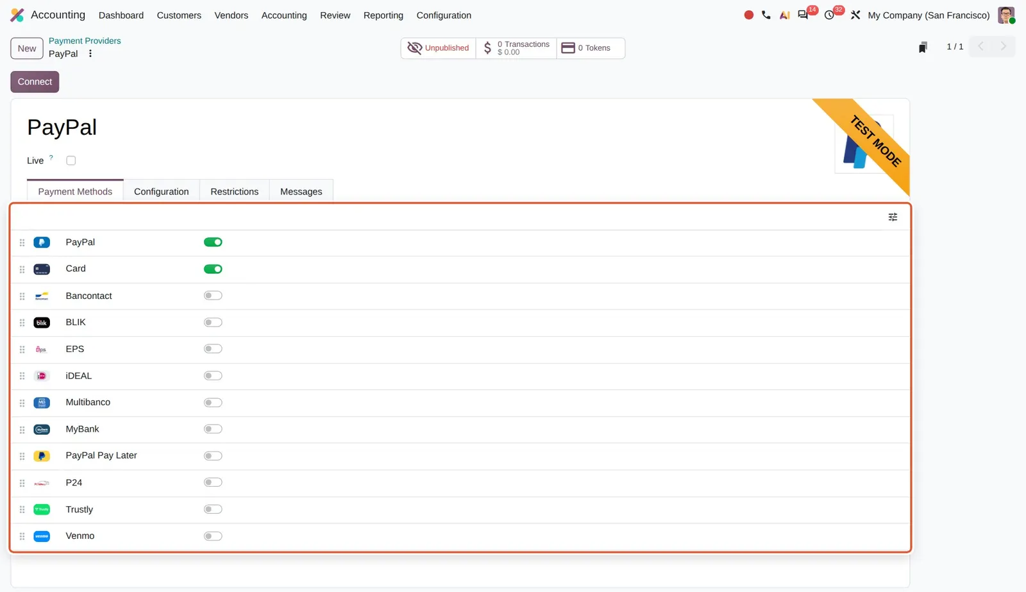Image resolution: width=1026 pixels, height=592 pixels.
Task: Go to next record arrow
Action: [1004, 47]
